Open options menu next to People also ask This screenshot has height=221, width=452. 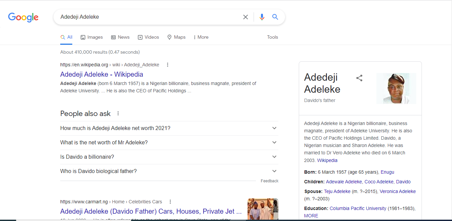tap(118, 114)
